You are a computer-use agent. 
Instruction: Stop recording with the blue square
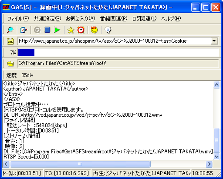click(47, 30)
